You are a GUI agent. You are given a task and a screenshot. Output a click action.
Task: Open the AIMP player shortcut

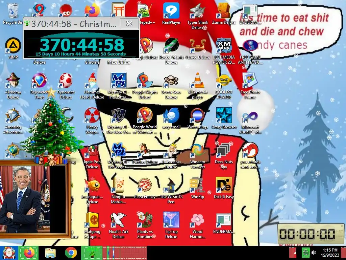click(x=13, y=48)
